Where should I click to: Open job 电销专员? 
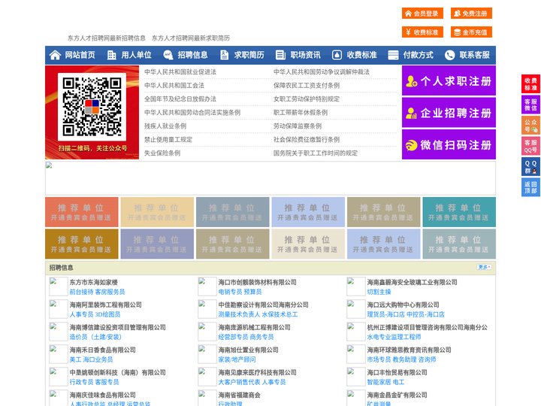(x=230, y=292)
